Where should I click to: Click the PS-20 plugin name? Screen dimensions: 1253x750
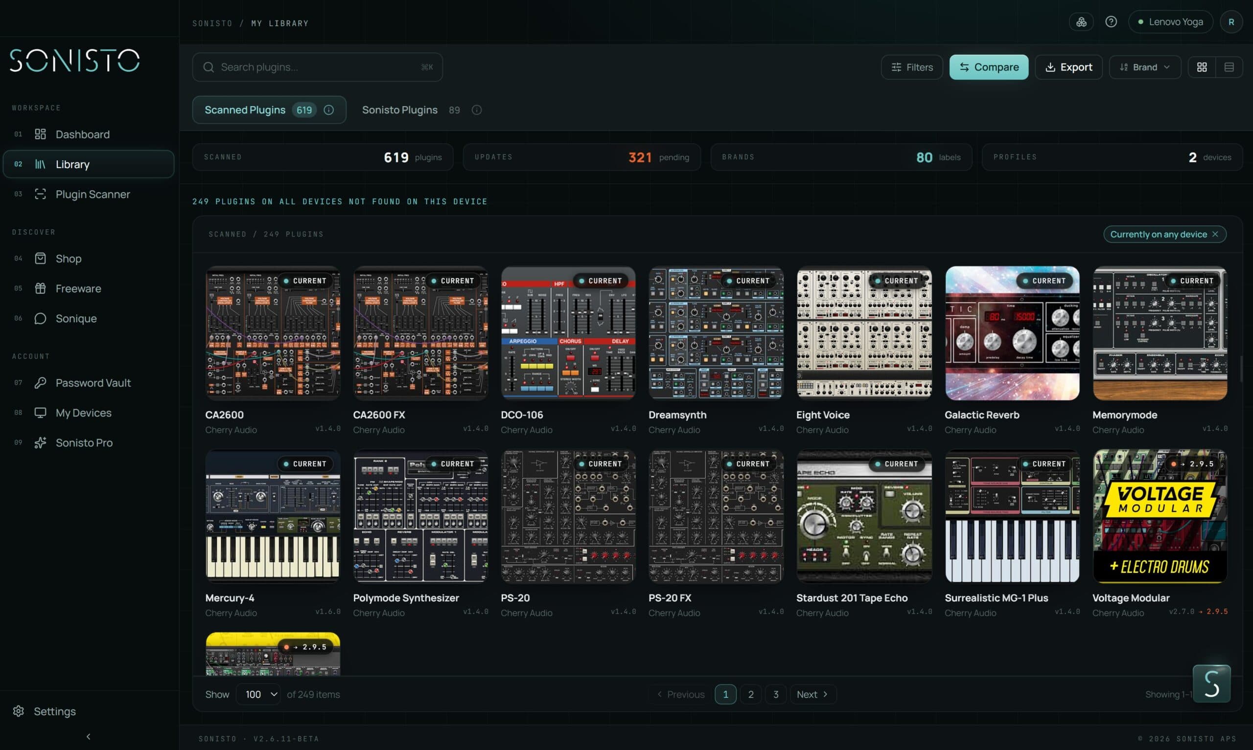pos(515,598)
